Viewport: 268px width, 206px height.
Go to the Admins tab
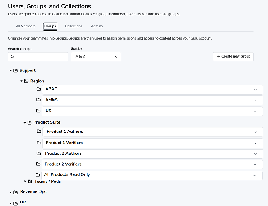click(97, 26)
